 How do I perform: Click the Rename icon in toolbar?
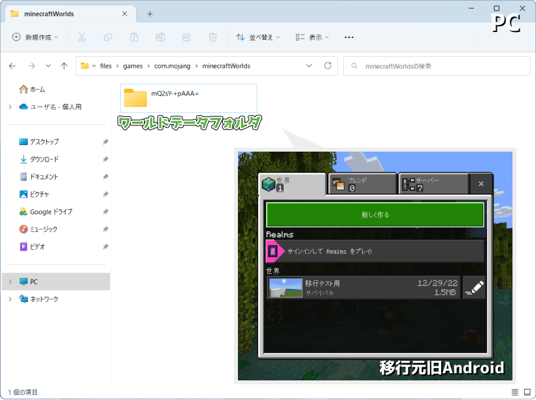pyautogui.click(x=160, y=37)
